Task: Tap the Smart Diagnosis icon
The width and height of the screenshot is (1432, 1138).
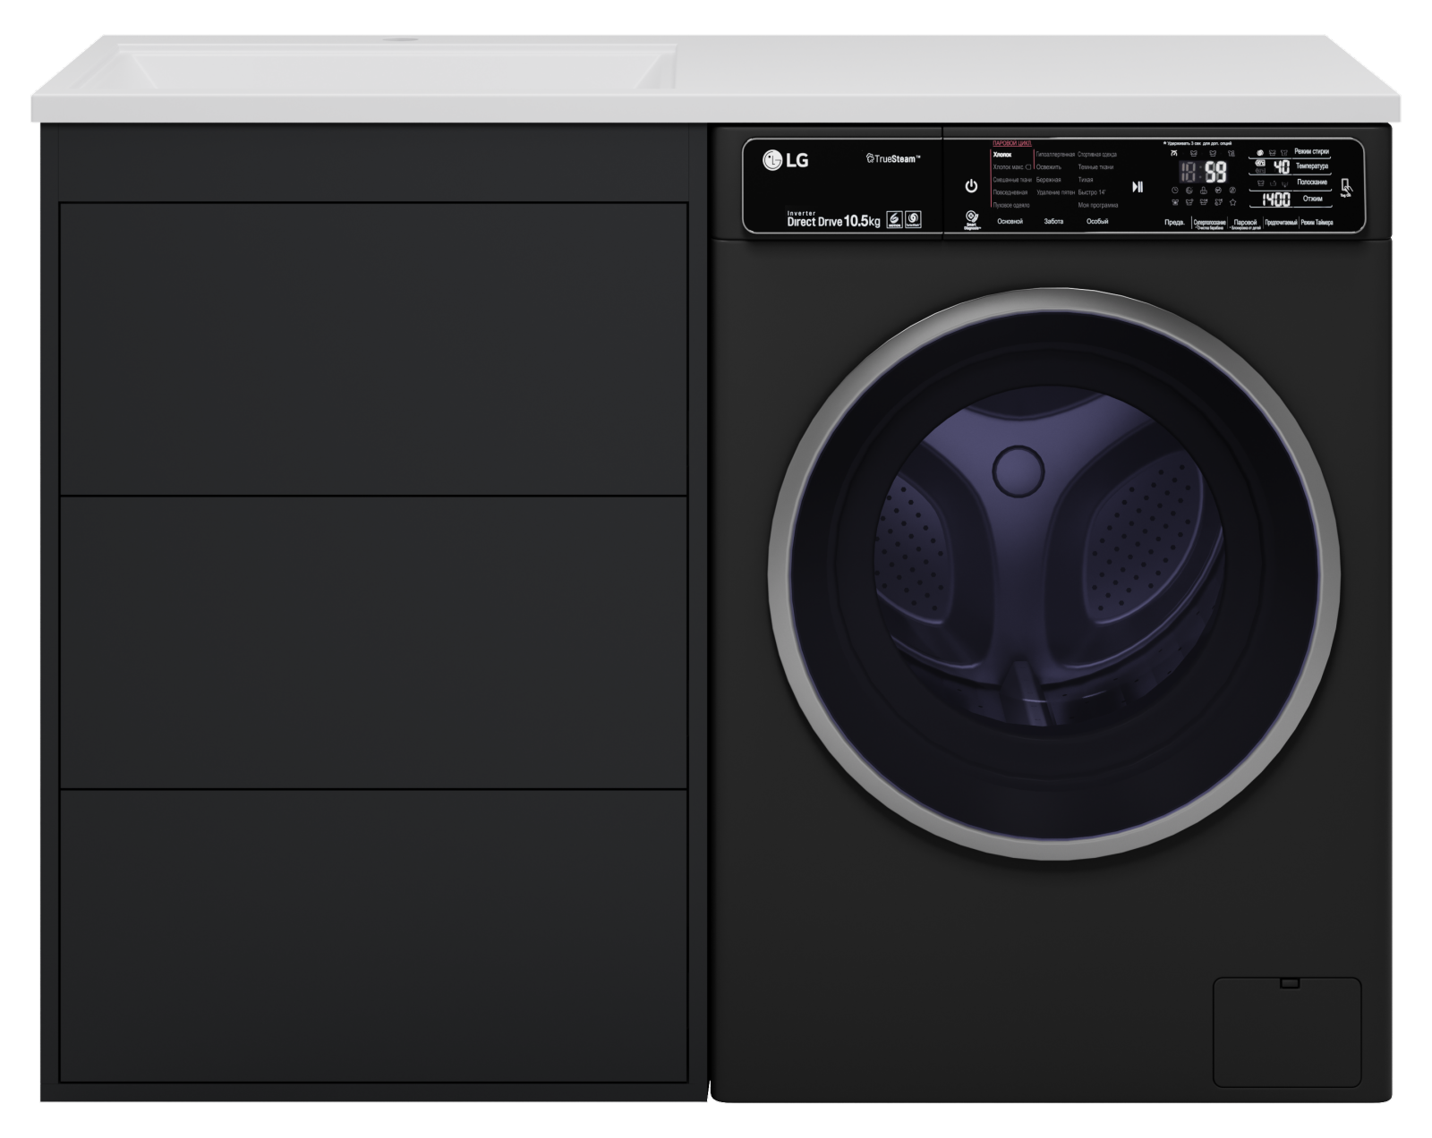Action: tap(971, 220)
